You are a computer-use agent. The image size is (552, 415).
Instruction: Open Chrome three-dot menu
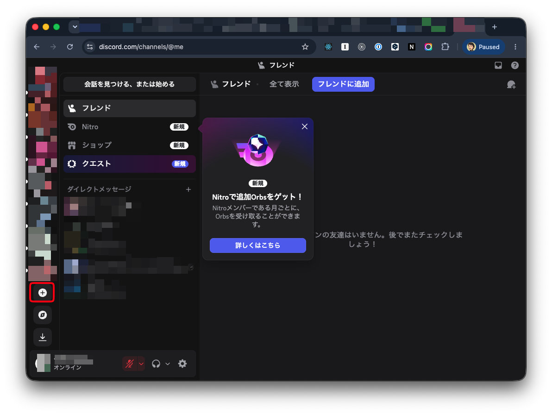click(x=515, y=47)
